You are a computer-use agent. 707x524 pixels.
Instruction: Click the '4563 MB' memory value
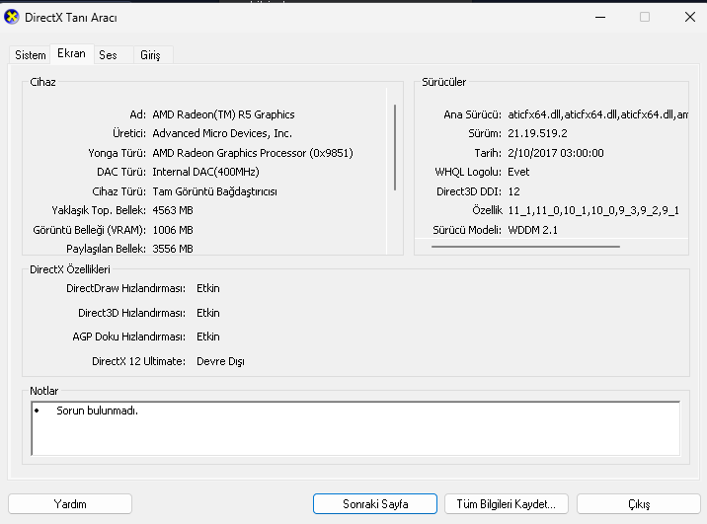[173, 210]
